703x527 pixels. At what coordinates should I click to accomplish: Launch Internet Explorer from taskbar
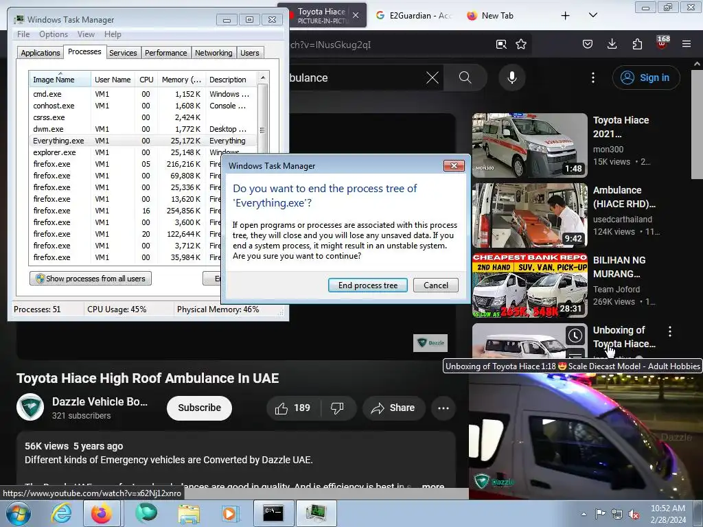click(x=61, y=513)
